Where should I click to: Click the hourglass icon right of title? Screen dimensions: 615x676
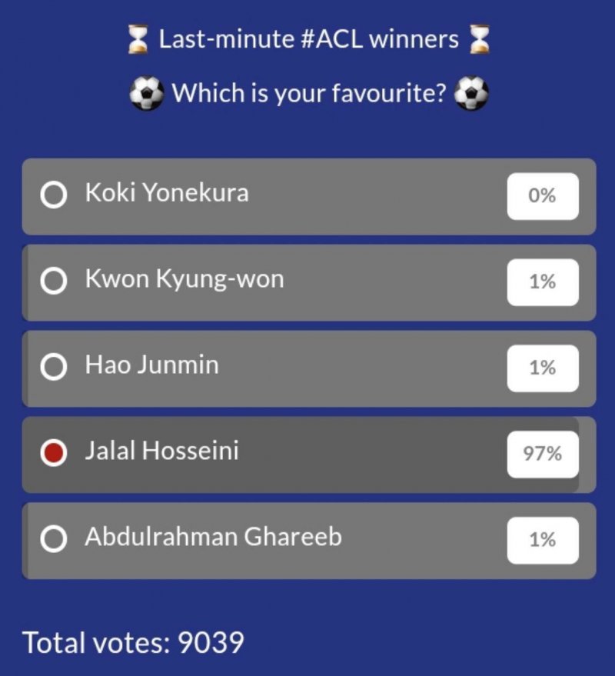point(480,40)
